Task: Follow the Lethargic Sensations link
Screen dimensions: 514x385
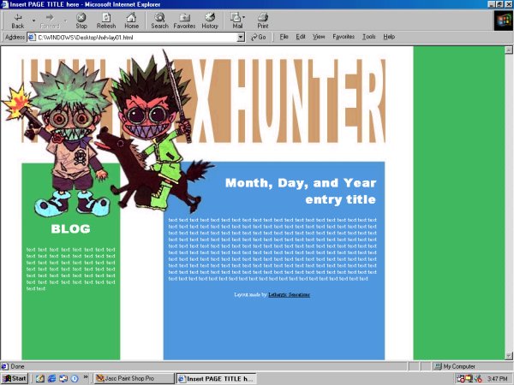Action: (x=289, y=294)
